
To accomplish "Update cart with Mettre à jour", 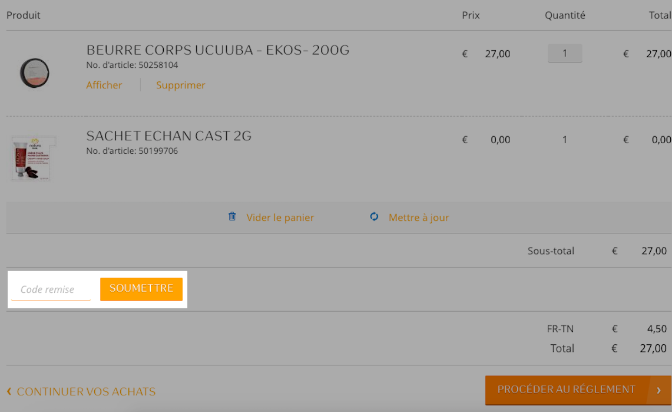I will pos(419,217).
